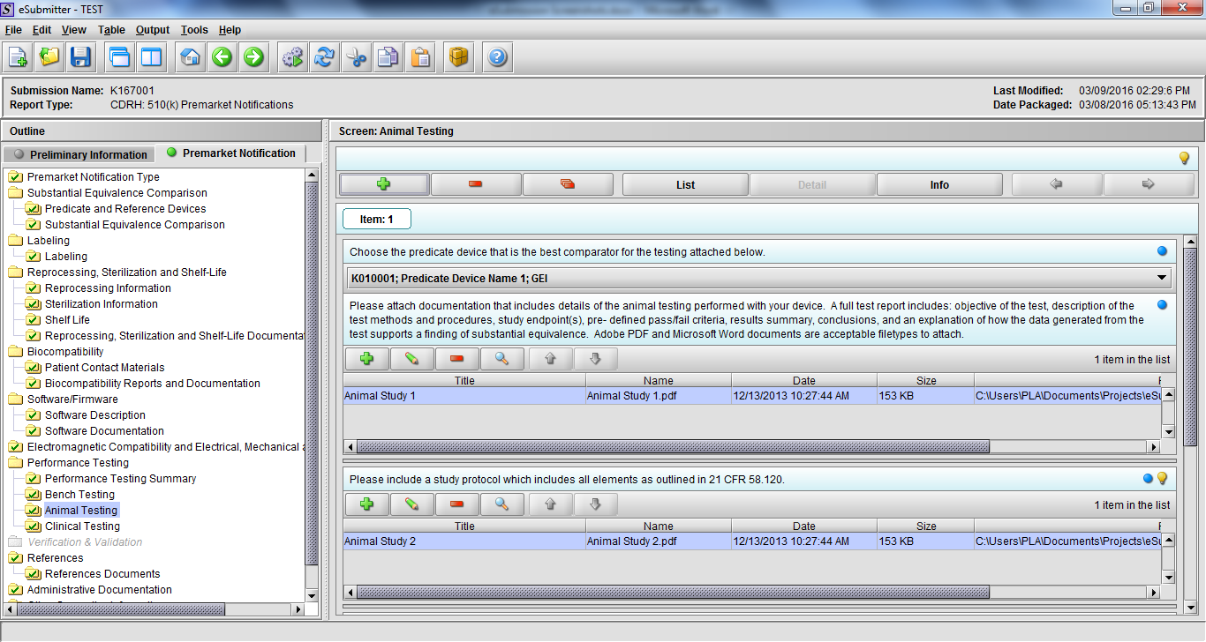Click the blue floppy disk save icon

[x=81, y=58]
